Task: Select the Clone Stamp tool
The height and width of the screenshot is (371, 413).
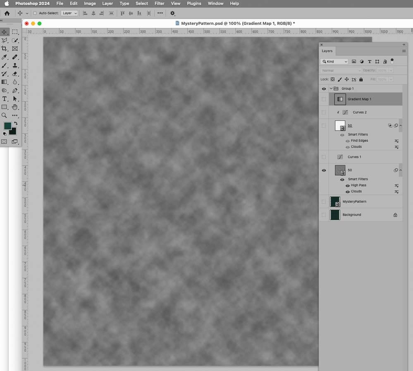Action: (x=15, y=65)
